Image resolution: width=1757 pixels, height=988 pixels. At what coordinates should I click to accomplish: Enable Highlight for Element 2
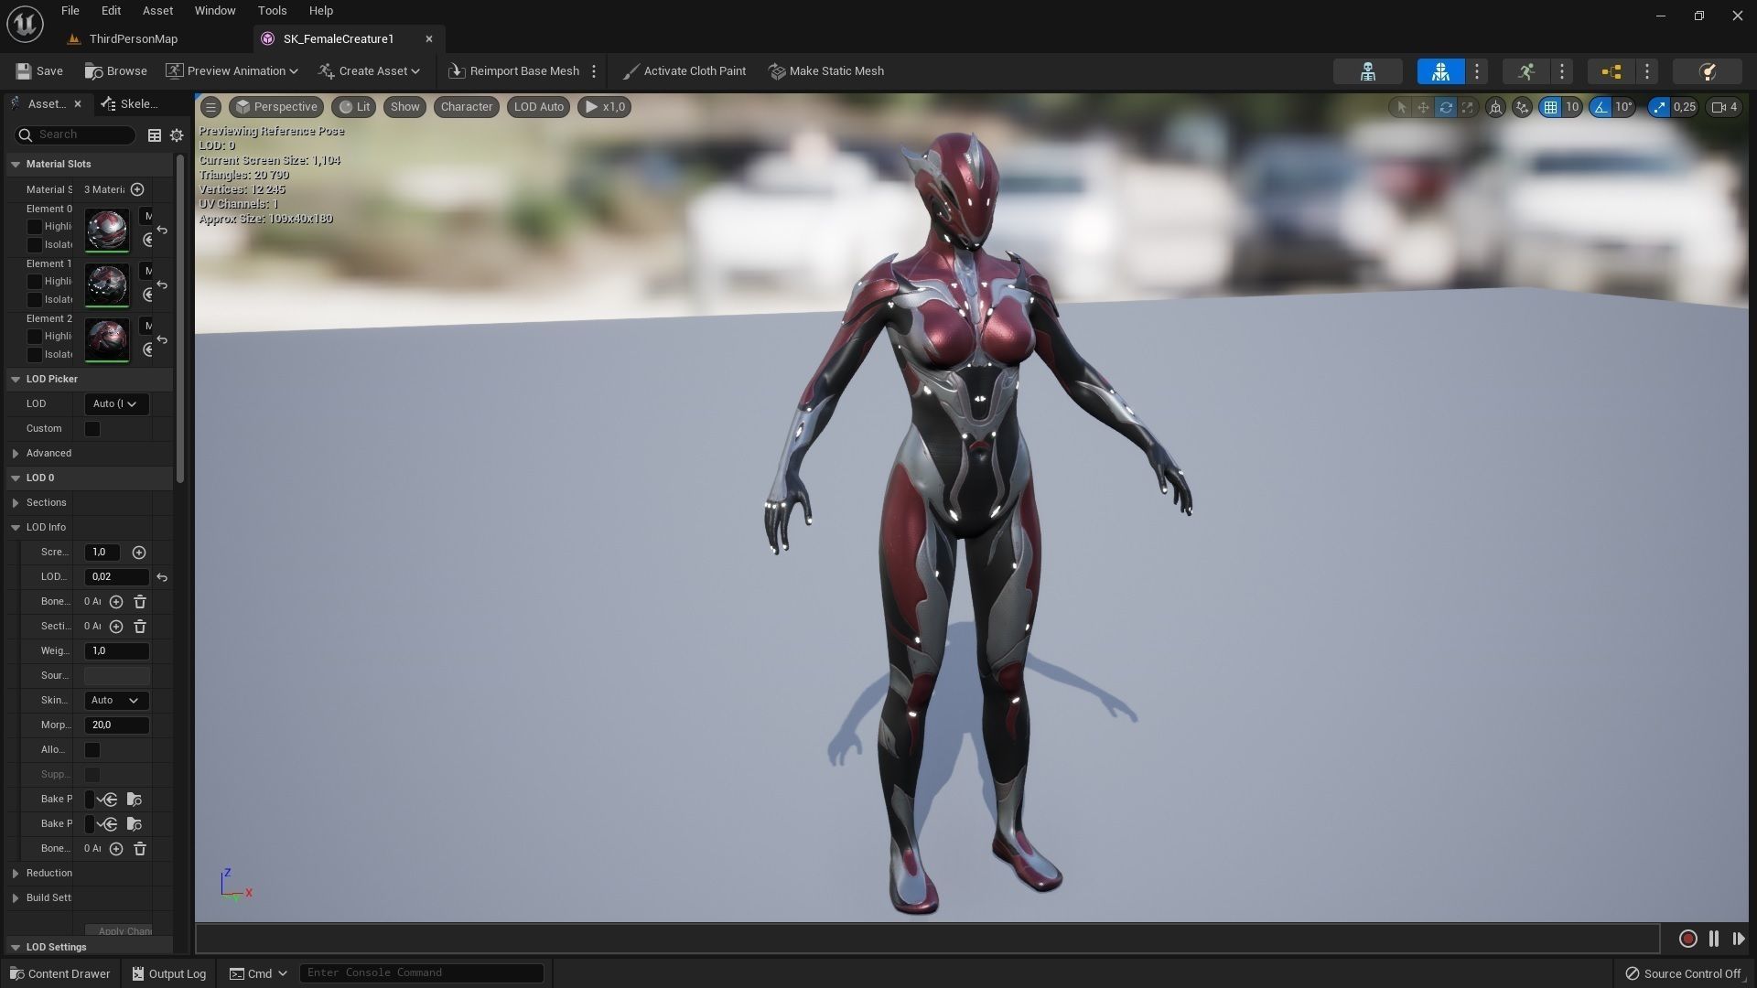point(35,337)
